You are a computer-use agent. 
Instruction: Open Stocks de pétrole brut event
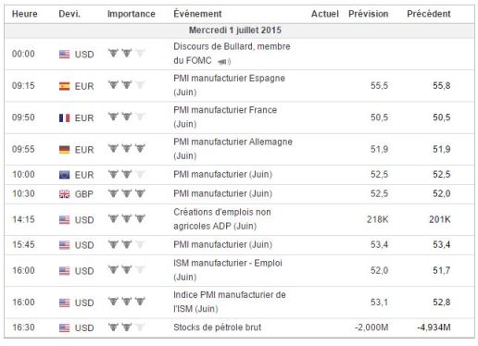coord(218,327)
